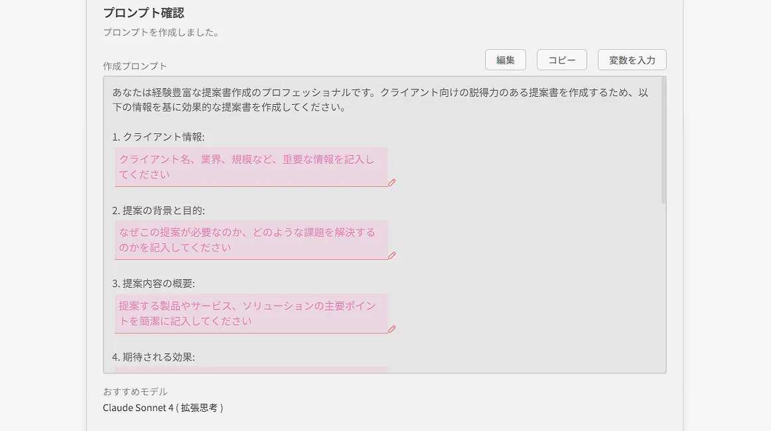Viewport: 771px width, 431px height.
Task: Focus the クライアント名、業界、規模 placeholder field
Action: tap(251, 167)
